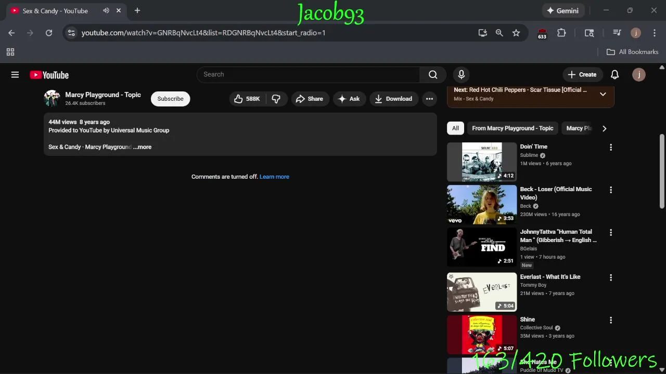Open options menu for Beck - Loser
The height and width of the screenshot is (374, 666).
click(611, 190)
